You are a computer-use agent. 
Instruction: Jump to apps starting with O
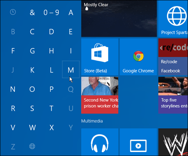click(x=32, y=89)
